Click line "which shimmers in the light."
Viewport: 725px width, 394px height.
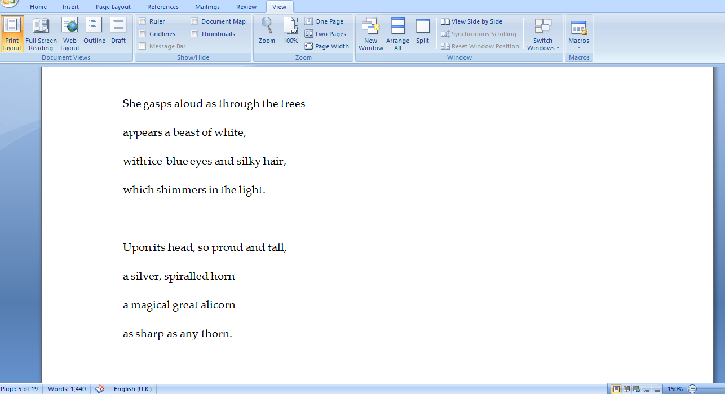[x=194, y=190]
